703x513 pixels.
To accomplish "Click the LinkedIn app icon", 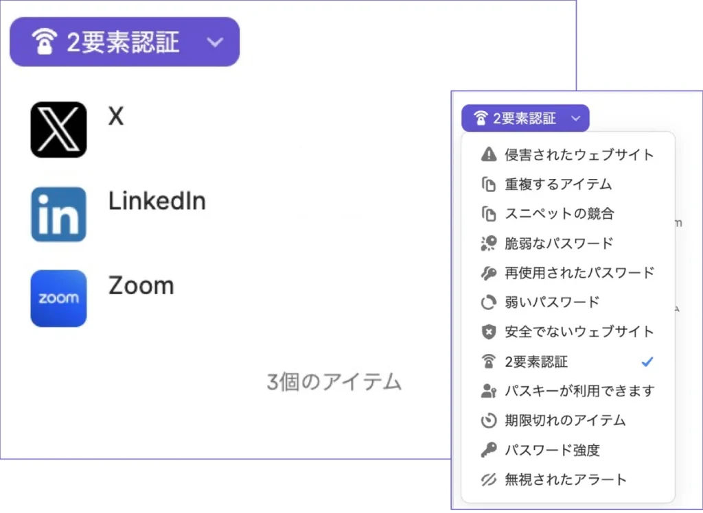I will [58, 214].
